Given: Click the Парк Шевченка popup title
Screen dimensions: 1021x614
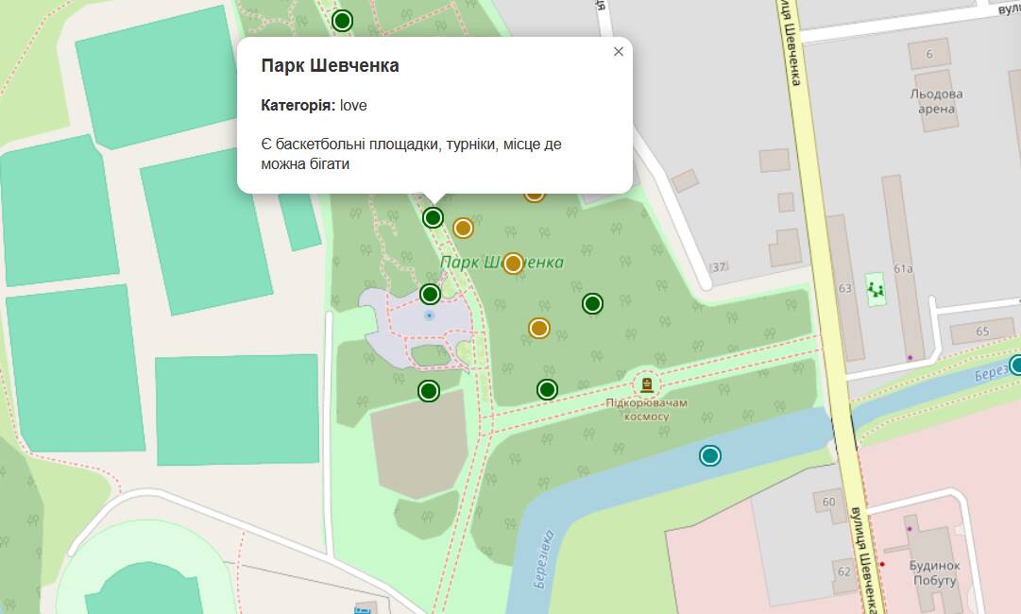Looking at the screenshot, I should click(330, 66).
